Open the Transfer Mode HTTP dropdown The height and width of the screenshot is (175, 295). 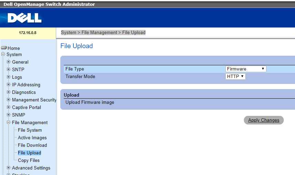pos(235,76)
